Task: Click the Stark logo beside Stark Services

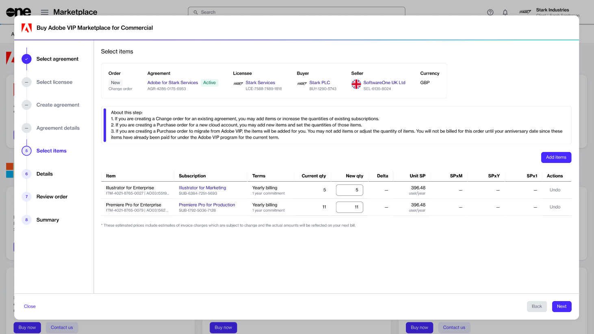Action: tap(238, 84)
